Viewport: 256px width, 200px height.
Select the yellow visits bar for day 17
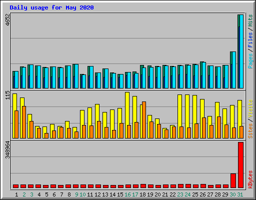[x=134, y=109]
